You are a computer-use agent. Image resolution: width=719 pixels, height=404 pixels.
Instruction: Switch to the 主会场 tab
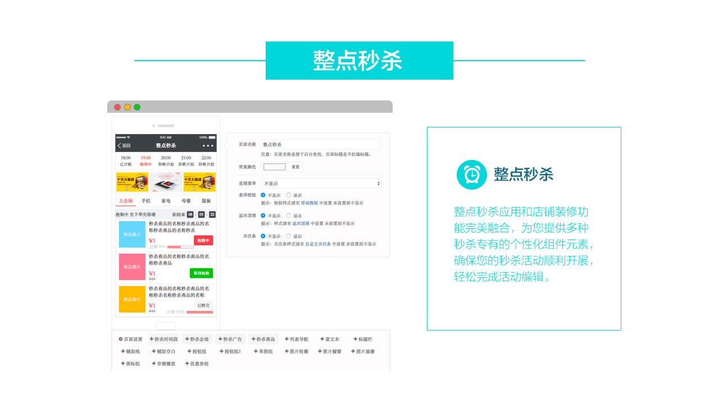(x=126, y=201)
